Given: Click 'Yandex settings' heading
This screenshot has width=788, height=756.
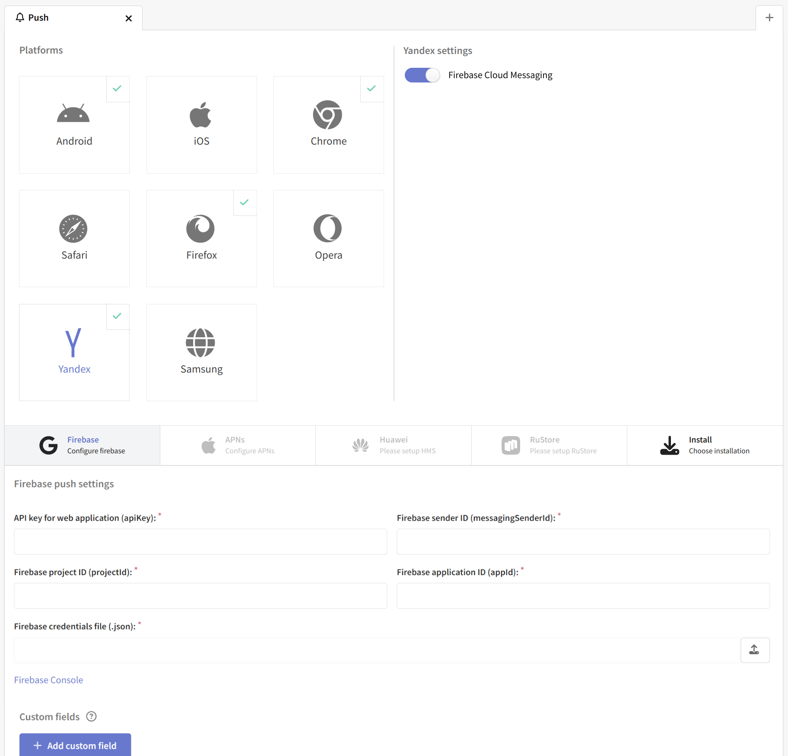Looking at the screenshot, I should [x=438, y=51].
